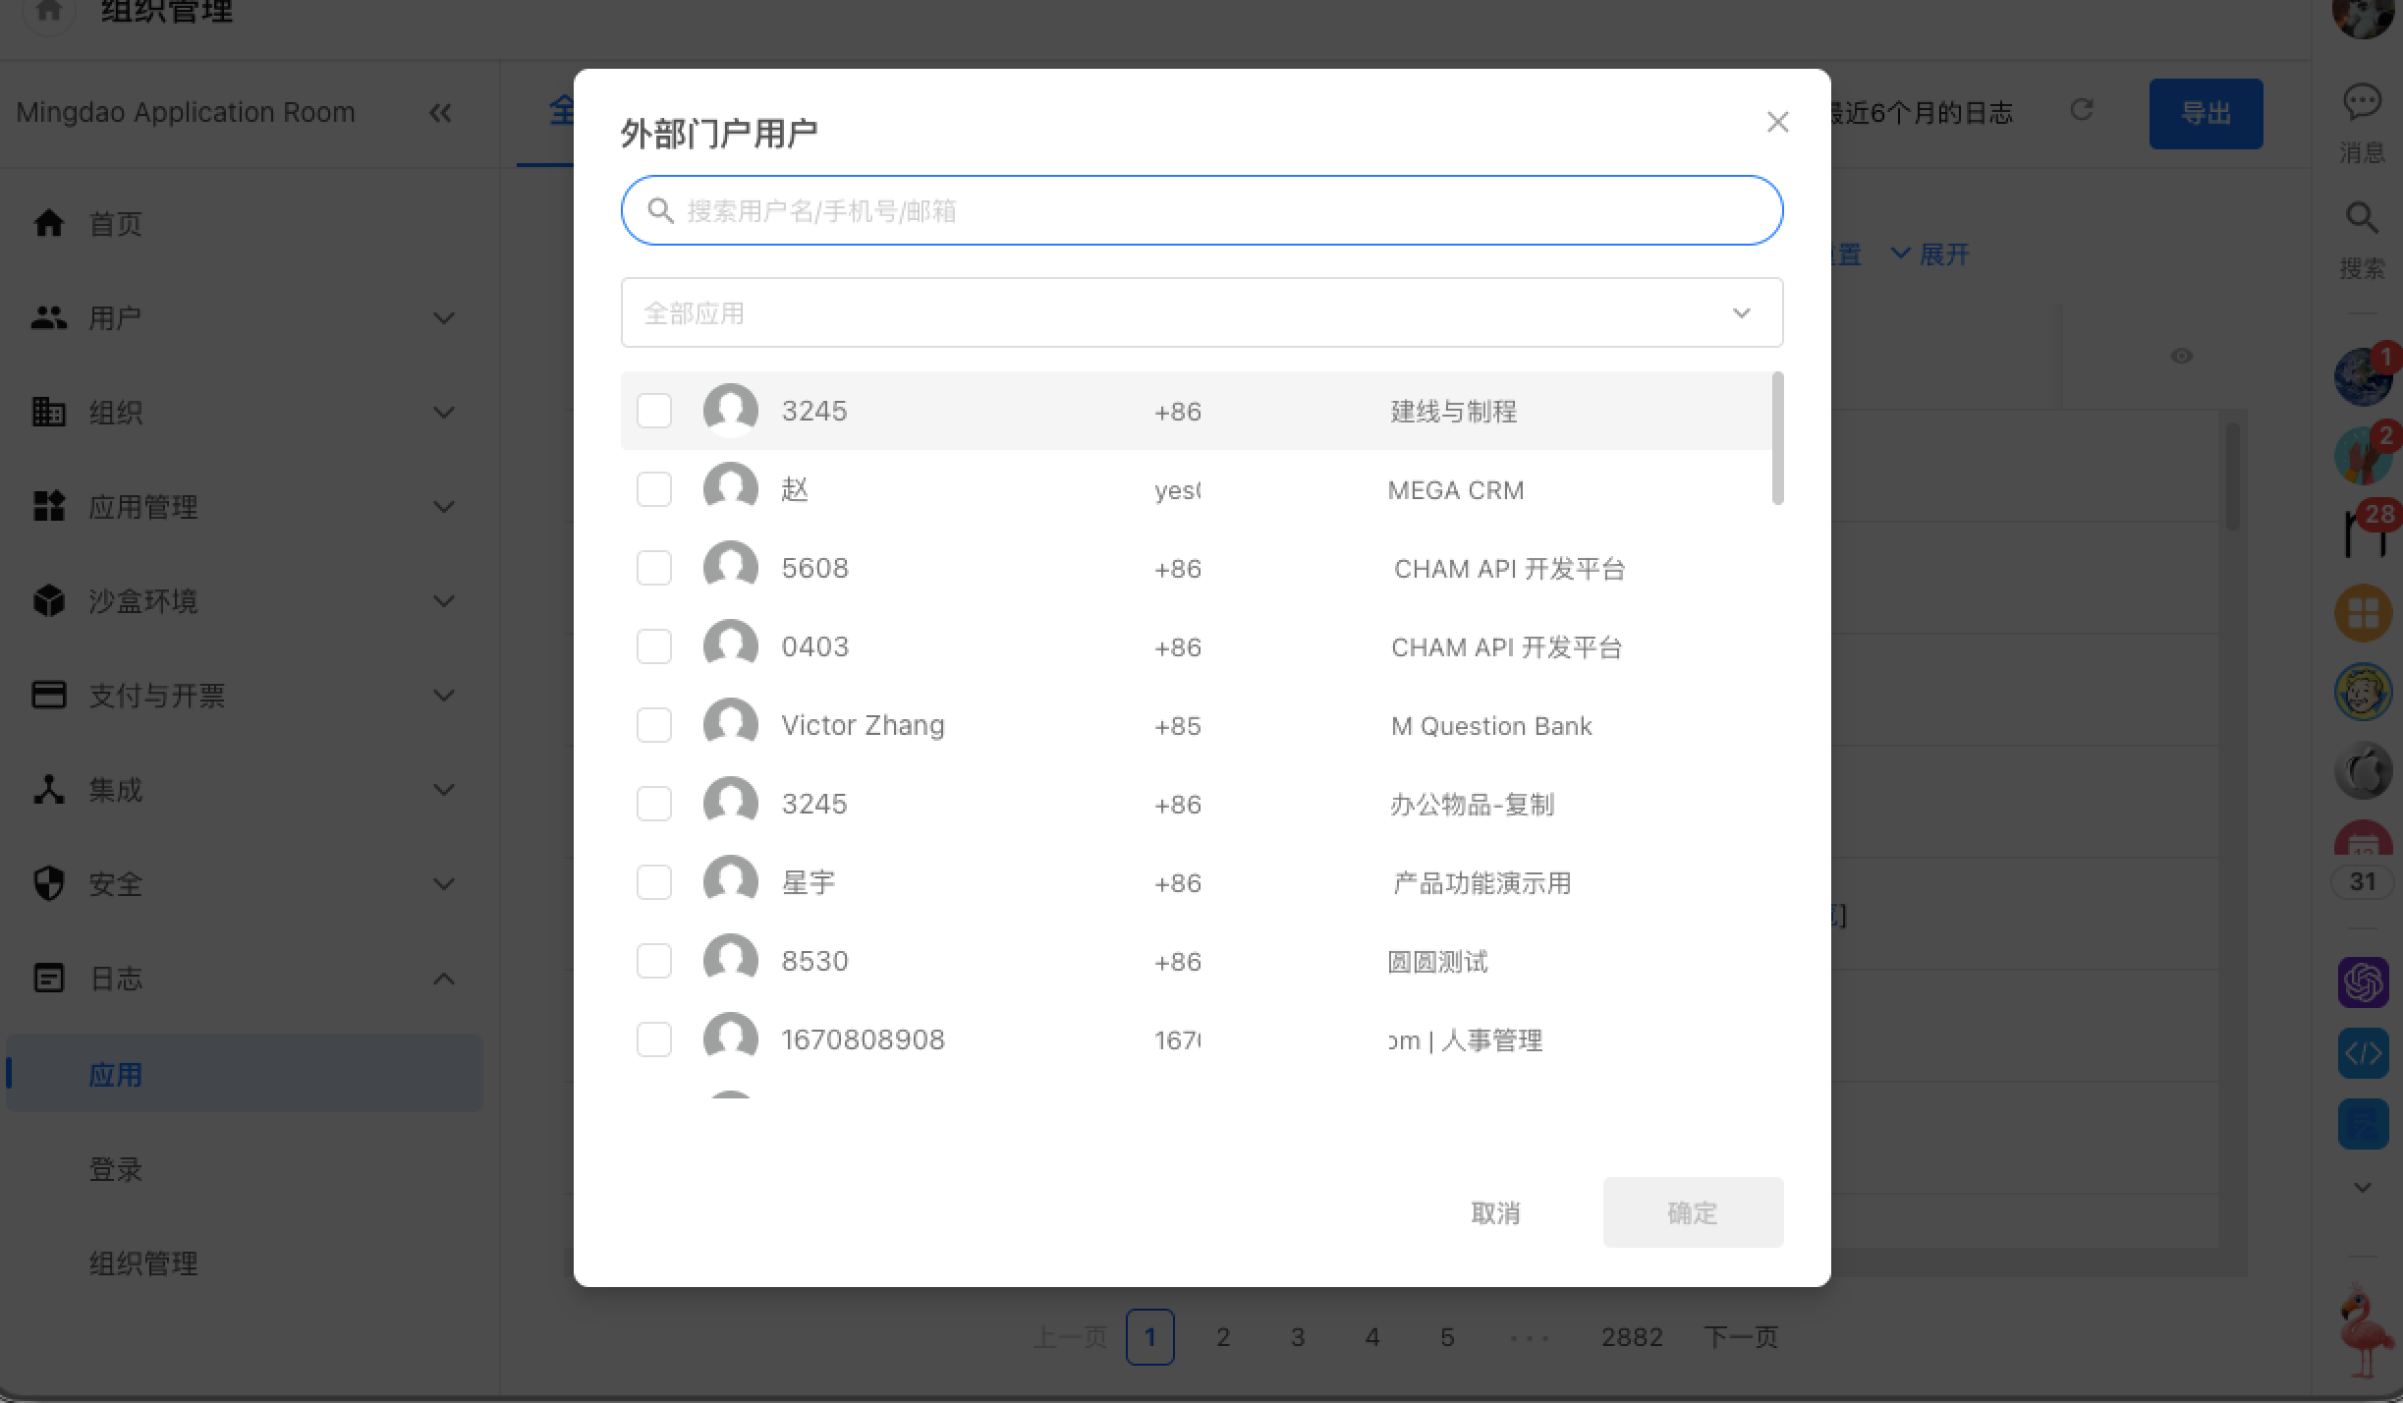Click the refresh icon beside 导出
The height and width of the screenshot is (1403, 2403).
2081,110
